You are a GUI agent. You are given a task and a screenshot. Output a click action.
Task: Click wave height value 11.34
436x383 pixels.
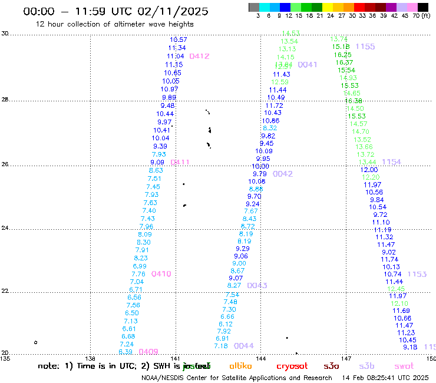click(177, 48)
